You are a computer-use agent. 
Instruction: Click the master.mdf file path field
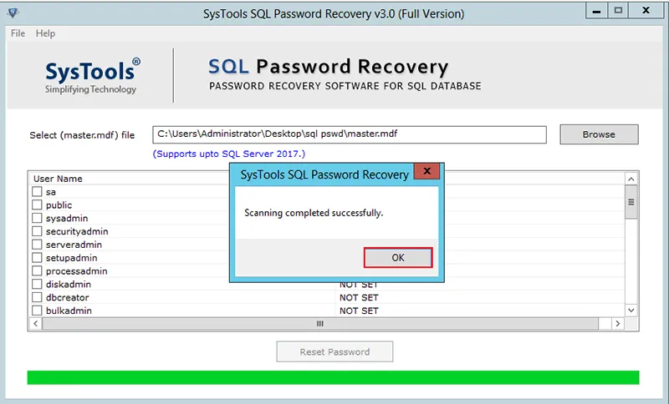pyautogui.click(x=349, y=134)
